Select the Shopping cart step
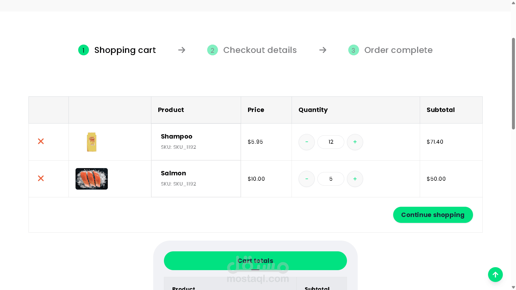Image resolution: width=516 pixels, height=290 pixels. click(x=125, y=50)
